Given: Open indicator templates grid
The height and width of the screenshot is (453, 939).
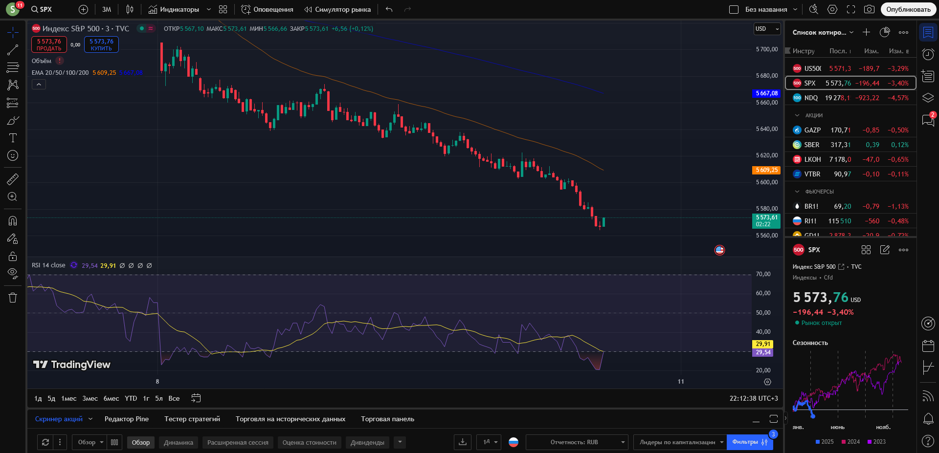Looking at the screenshot, I should (223, 9).
